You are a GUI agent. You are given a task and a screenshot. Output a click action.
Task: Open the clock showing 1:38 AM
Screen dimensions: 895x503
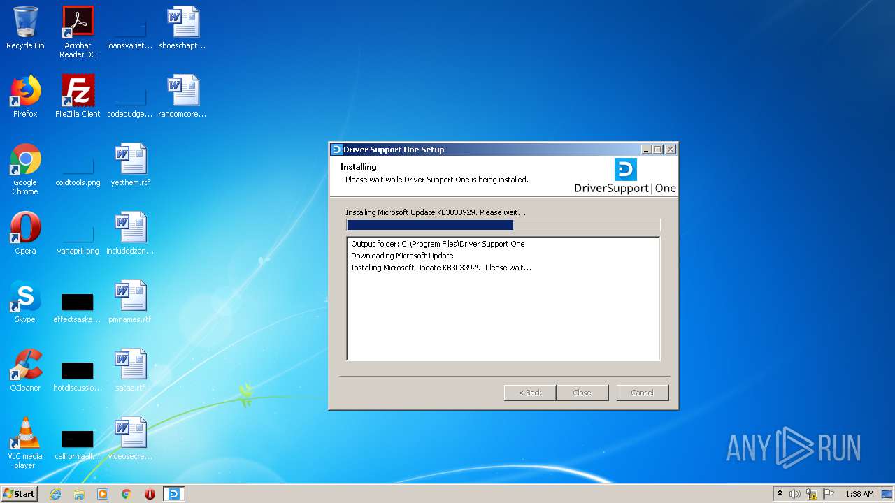pos(859,494)
